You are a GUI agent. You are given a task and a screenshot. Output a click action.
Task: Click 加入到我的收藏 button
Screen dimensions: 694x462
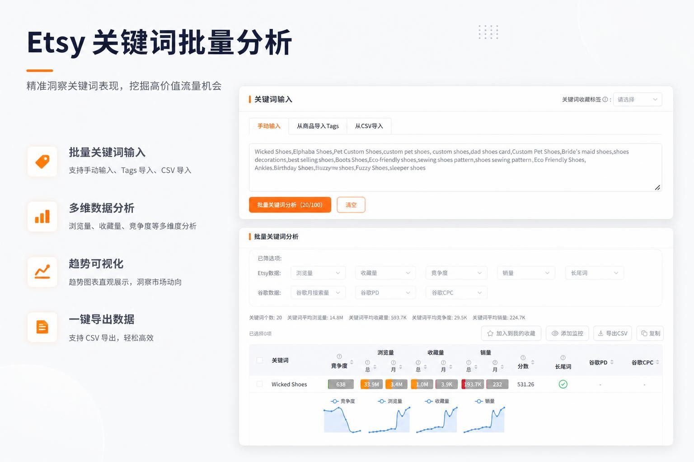511,333
